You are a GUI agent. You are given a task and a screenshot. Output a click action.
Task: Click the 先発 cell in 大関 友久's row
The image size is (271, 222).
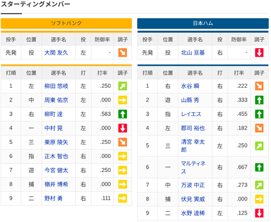point(11,53)
